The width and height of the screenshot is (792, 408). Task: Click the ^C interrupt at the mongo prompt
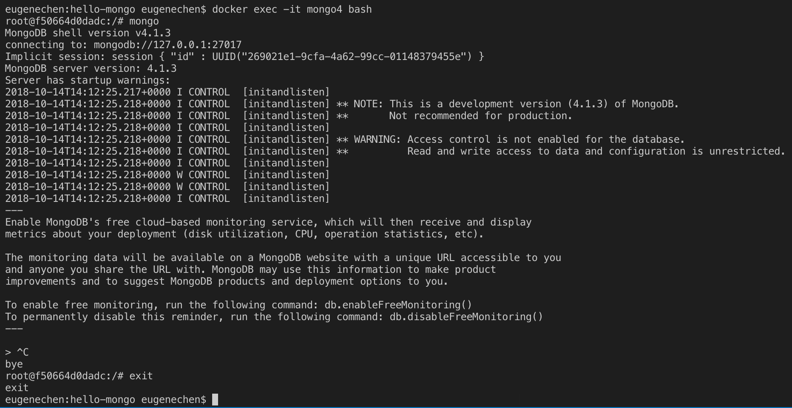pos(22,352)
